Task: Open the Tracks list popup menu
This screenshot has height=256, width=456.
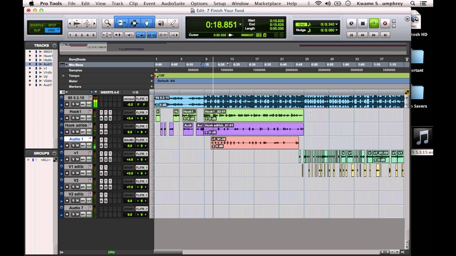Action: 54,46
